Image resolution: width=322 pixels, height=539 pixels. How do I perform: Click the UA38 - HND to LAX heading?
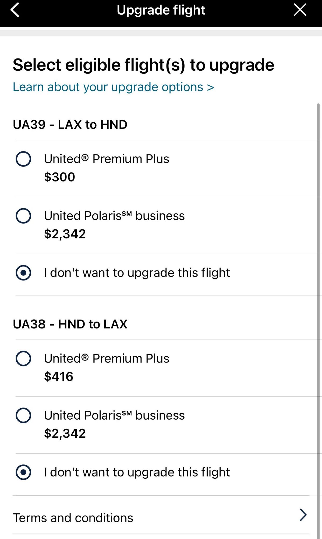pyautogui.click(x=70, y=324)
